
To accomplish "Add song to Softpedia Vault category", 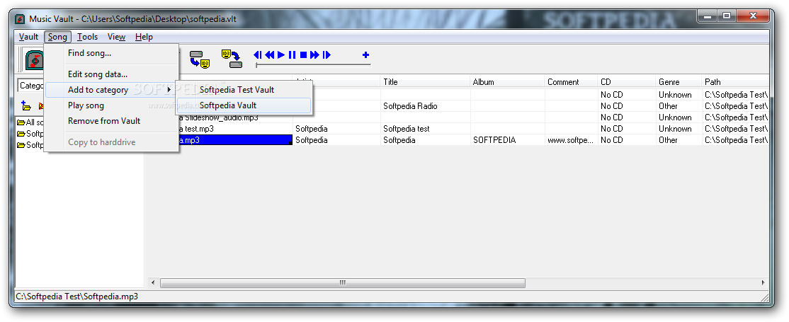I will (244, 105).
